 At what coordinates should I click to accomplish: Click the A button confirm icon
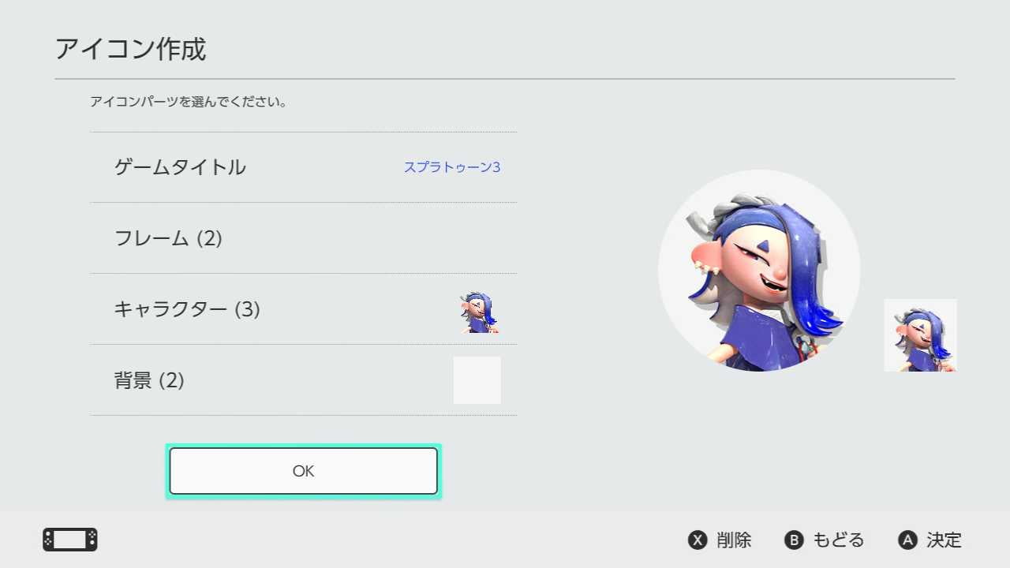(907, 540)
